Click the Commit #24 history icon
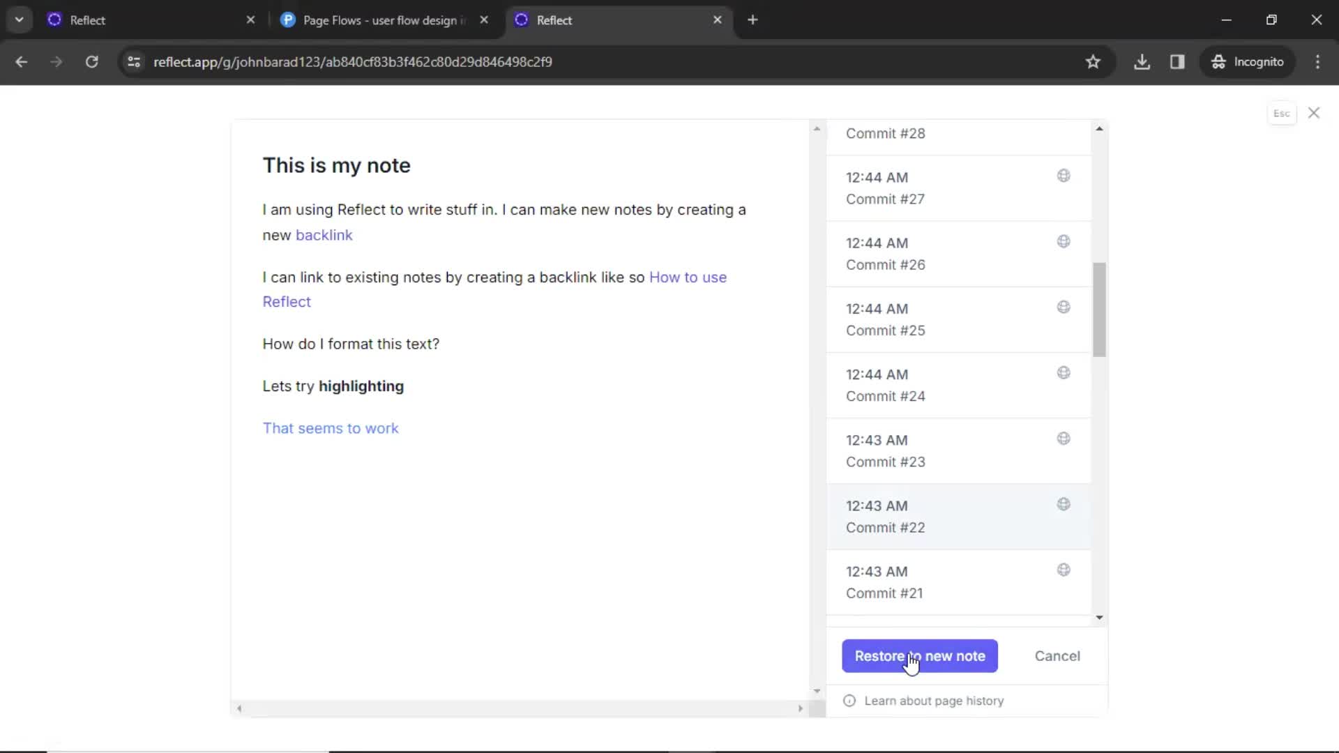 tap(1063, 372)
